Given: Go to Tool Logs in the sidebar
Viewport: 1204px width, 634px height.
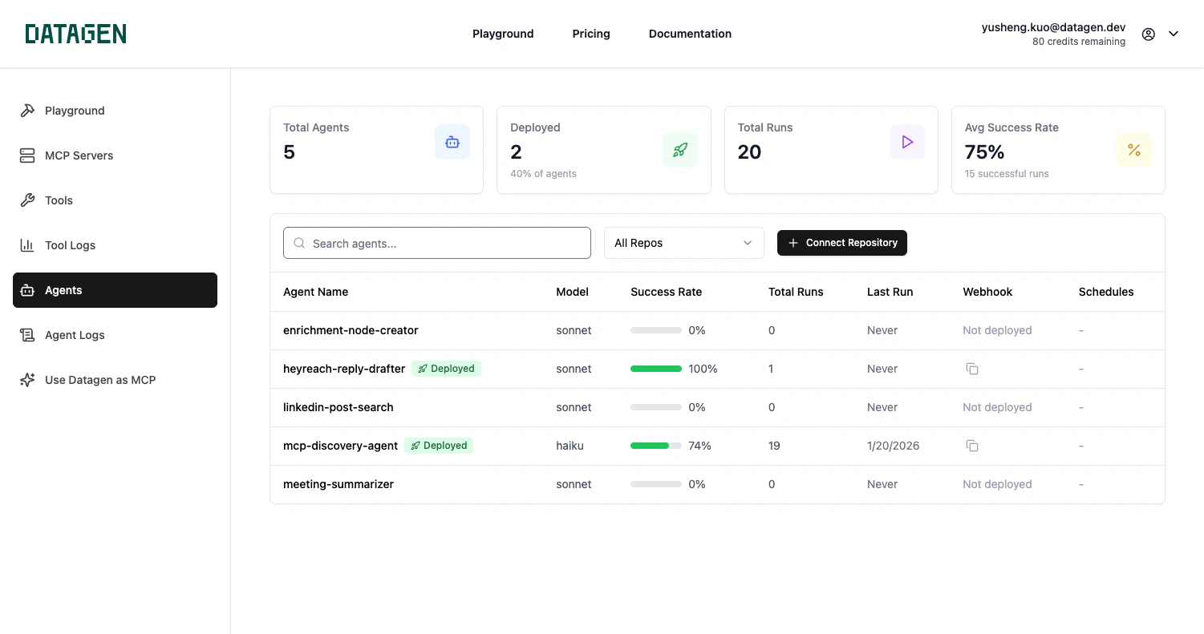Looking at the screenshot, I should (115, 245).
